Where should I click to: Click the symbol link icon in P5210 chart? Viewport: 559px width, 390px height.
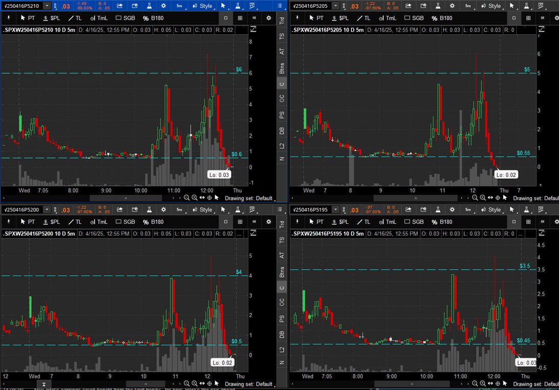click(55, 6)
